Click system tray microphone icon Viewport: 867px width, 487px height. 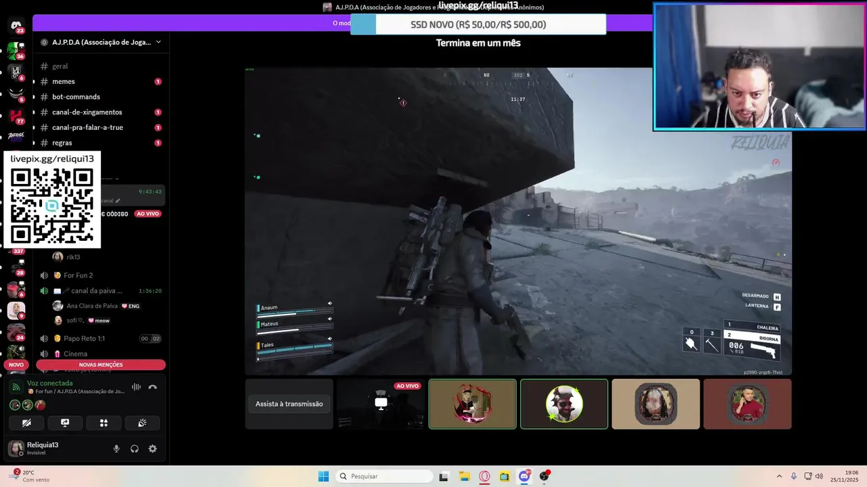pyautogui.click(x=794, y=476)
